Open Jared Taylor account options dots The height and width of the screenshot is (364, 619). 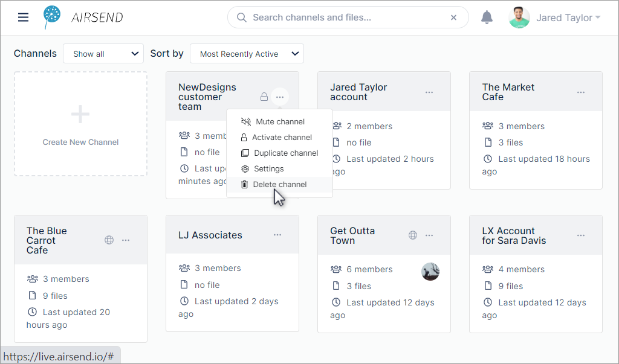tap(429, 92)
